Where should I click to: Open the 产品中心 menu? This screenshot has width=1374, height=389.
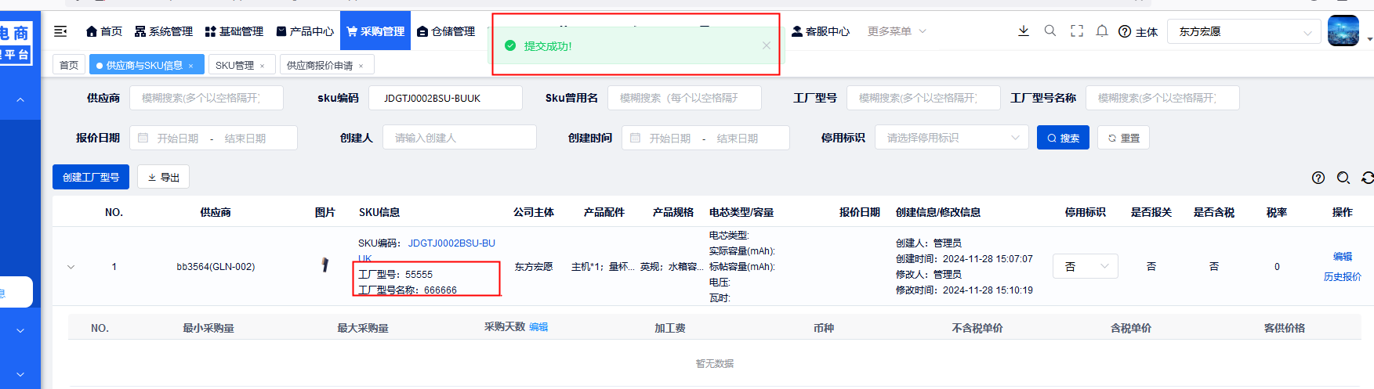click(304, 31)
